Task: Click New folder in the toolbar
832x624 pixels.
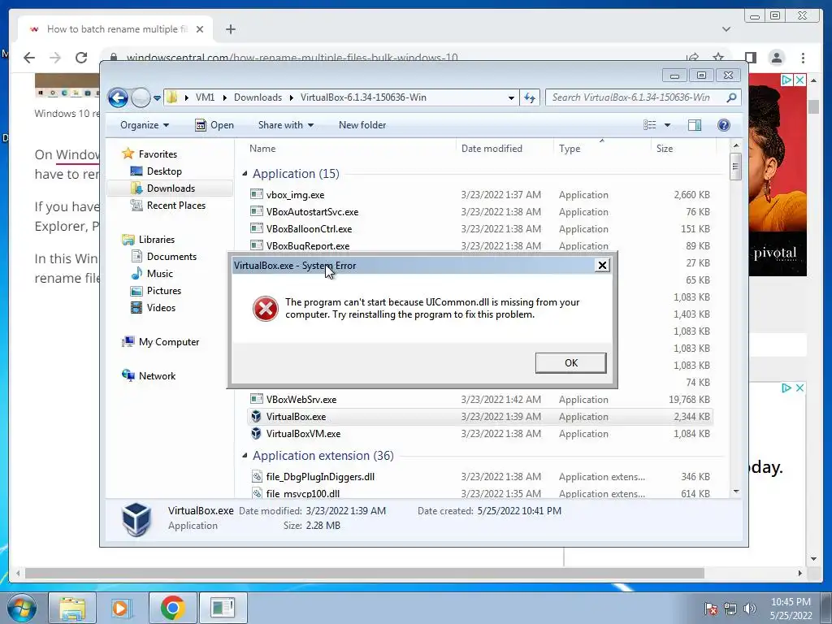Action: [x=362, y=125]
